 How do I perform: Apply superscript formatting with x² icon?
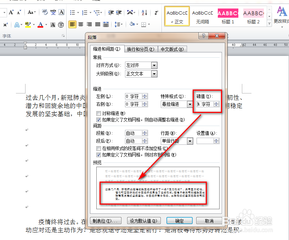[x=6, y=25]
